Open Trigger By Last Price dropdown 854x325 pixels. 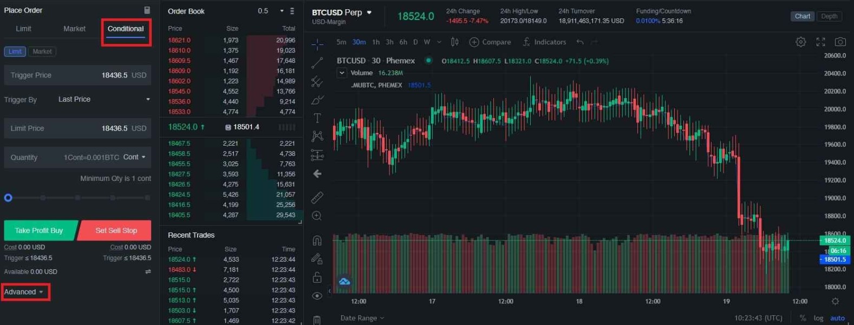(104, 99)
